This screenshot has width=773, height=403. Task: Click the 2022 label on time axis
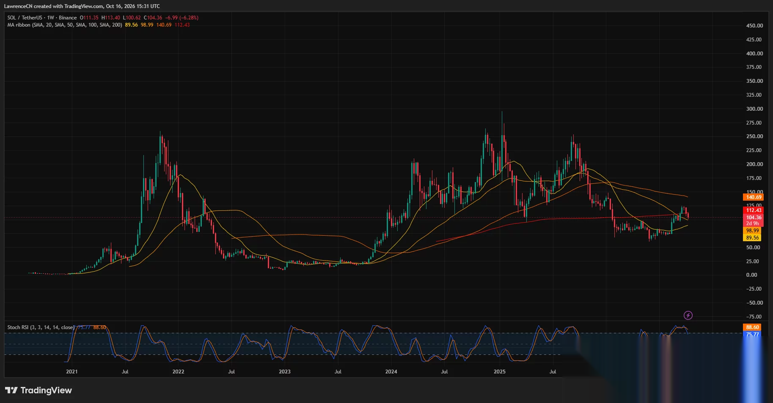(x=178, y=372)
